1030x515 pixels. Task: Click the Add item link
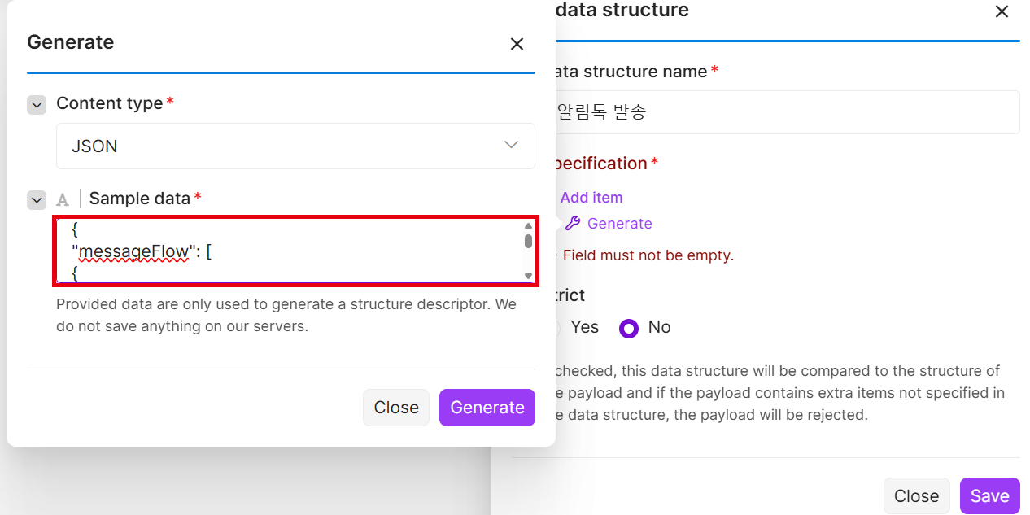[x=591, y=198]
